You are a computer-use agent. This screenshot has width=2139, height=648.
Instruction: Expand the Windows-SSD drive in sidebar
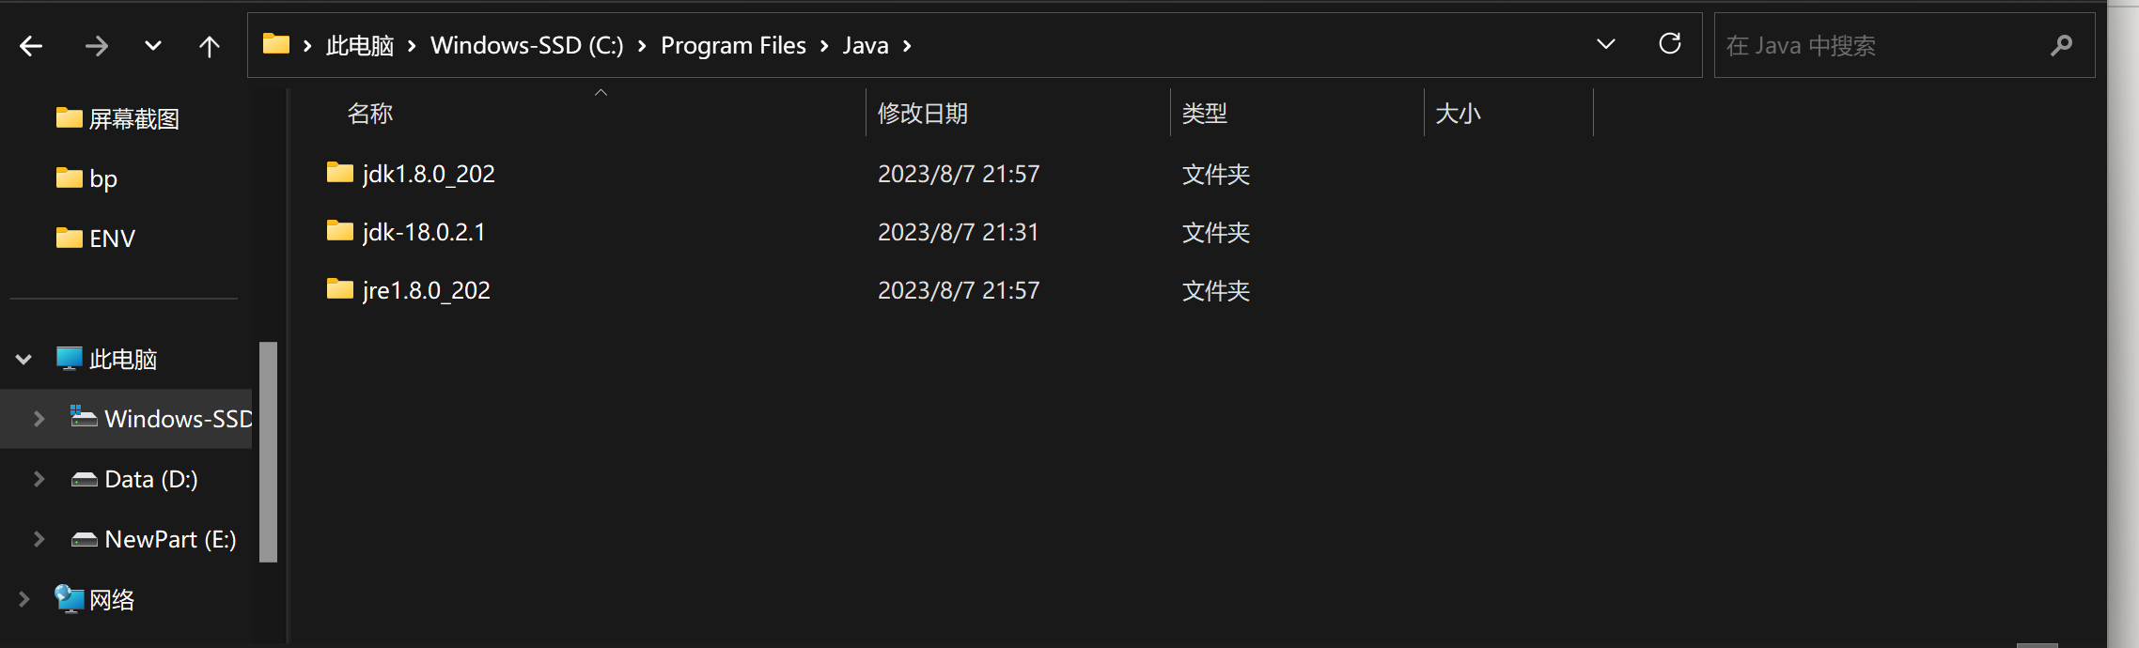pos(38,418)
